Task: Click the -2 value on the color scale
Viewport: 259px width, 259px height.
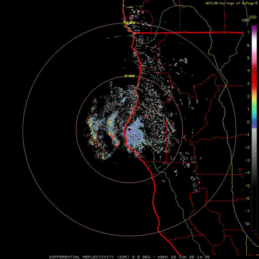Action: [247, 148]
